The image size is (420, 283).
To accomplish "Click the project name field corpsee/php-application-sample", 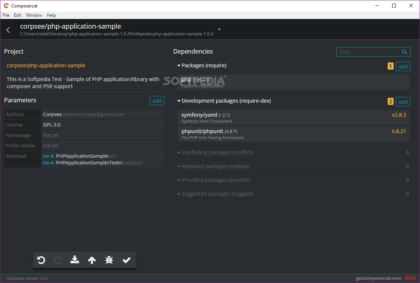I will (x=84, y=65).
